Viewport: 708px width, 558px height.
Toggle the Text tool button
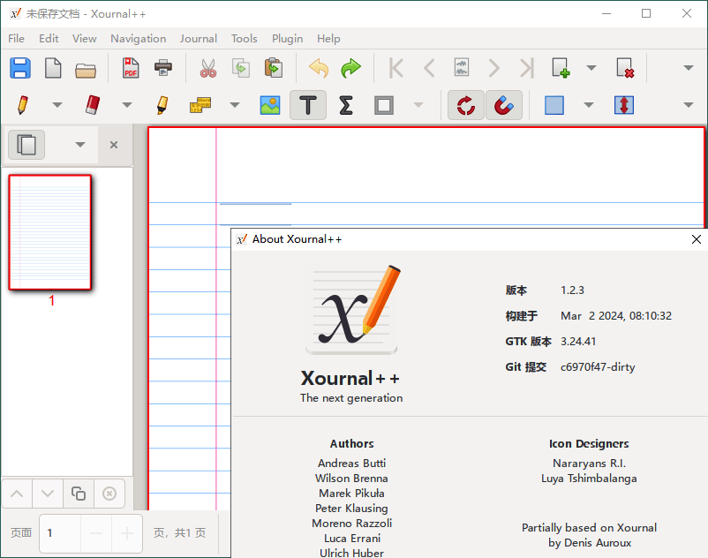point(307,105)
